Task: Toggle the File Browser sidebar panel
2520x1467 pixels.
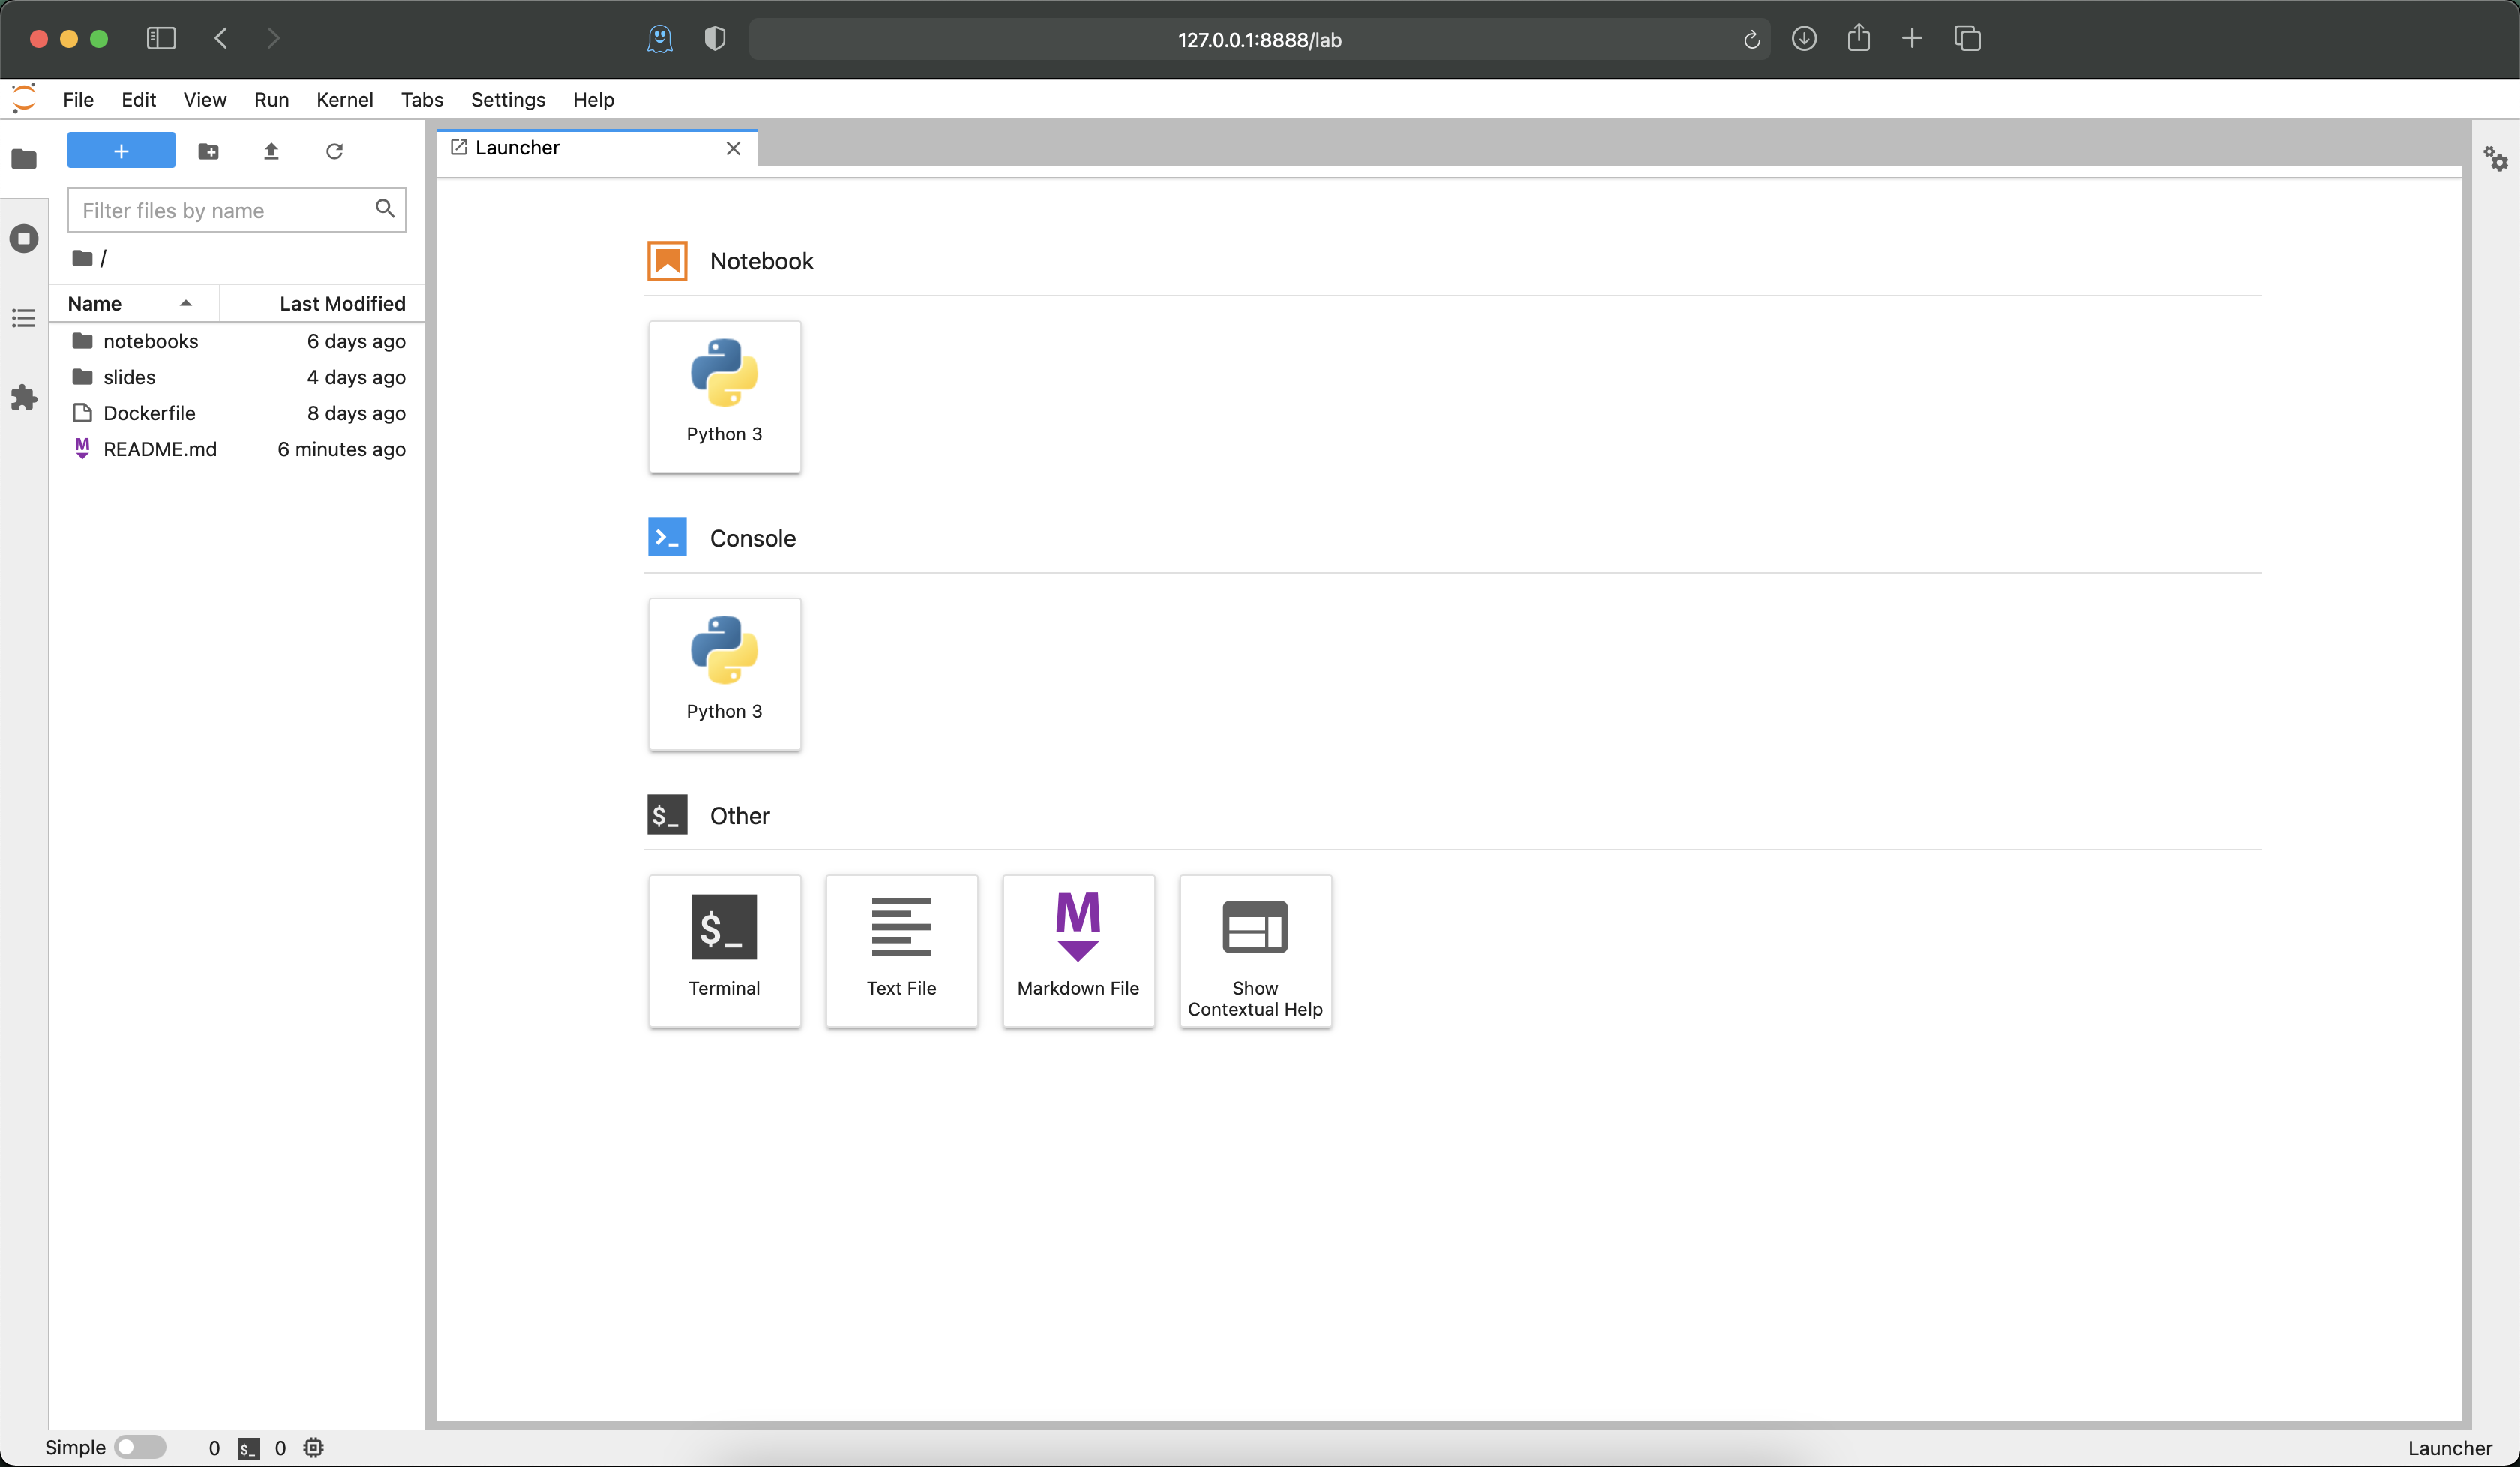Action: 24,159
